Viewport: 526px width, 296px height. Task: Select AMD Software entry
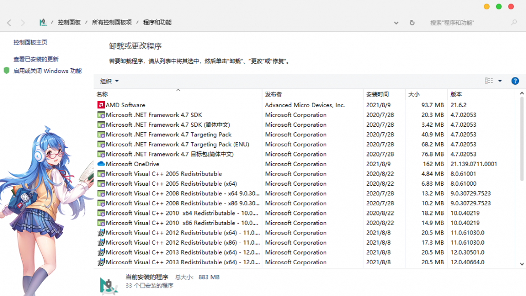(125, 105)
